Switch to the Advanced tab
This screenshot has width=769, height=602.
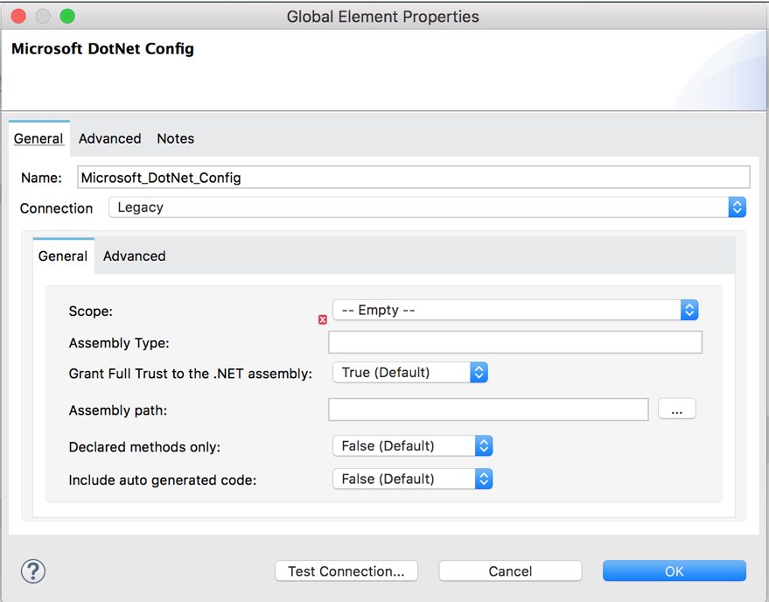point(109,138)
